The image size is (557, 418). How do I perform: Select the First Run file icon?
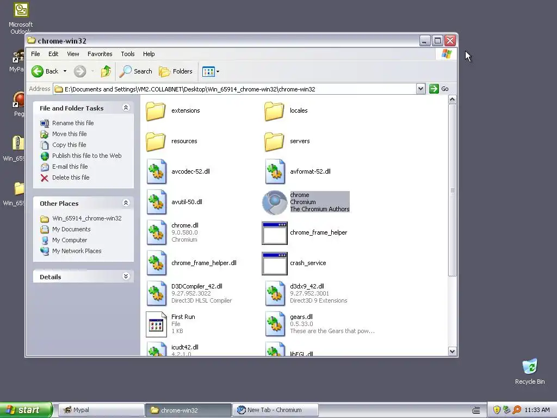tap(156, 324)
